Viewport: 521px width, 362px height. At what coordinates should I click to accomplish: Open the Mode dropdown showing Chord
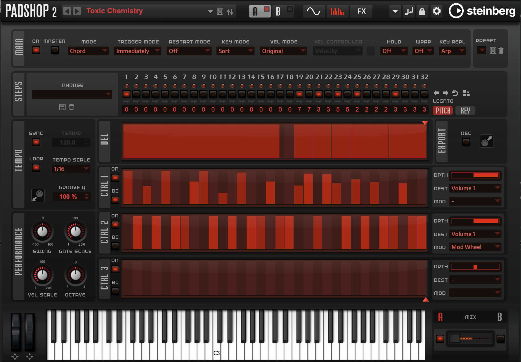(88, 51)
